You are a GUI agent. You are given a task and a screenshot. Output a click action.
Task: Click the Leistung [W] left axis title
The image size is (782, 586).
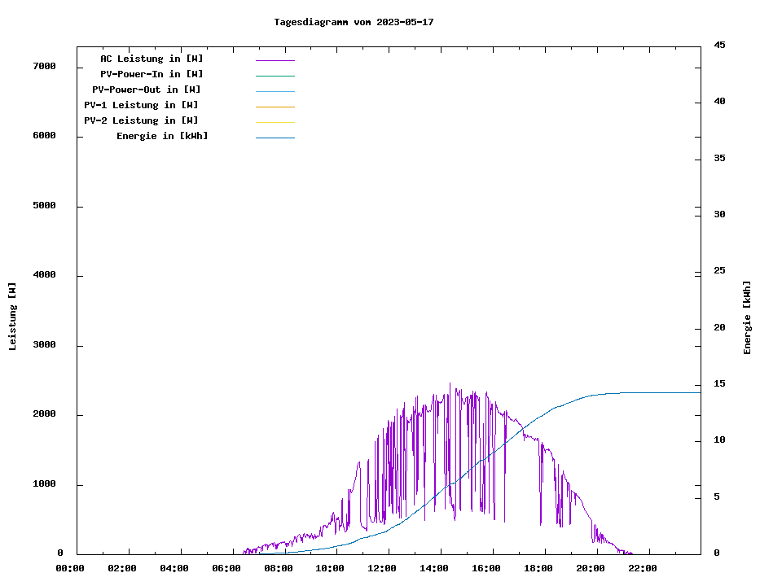tap(12, 317)
